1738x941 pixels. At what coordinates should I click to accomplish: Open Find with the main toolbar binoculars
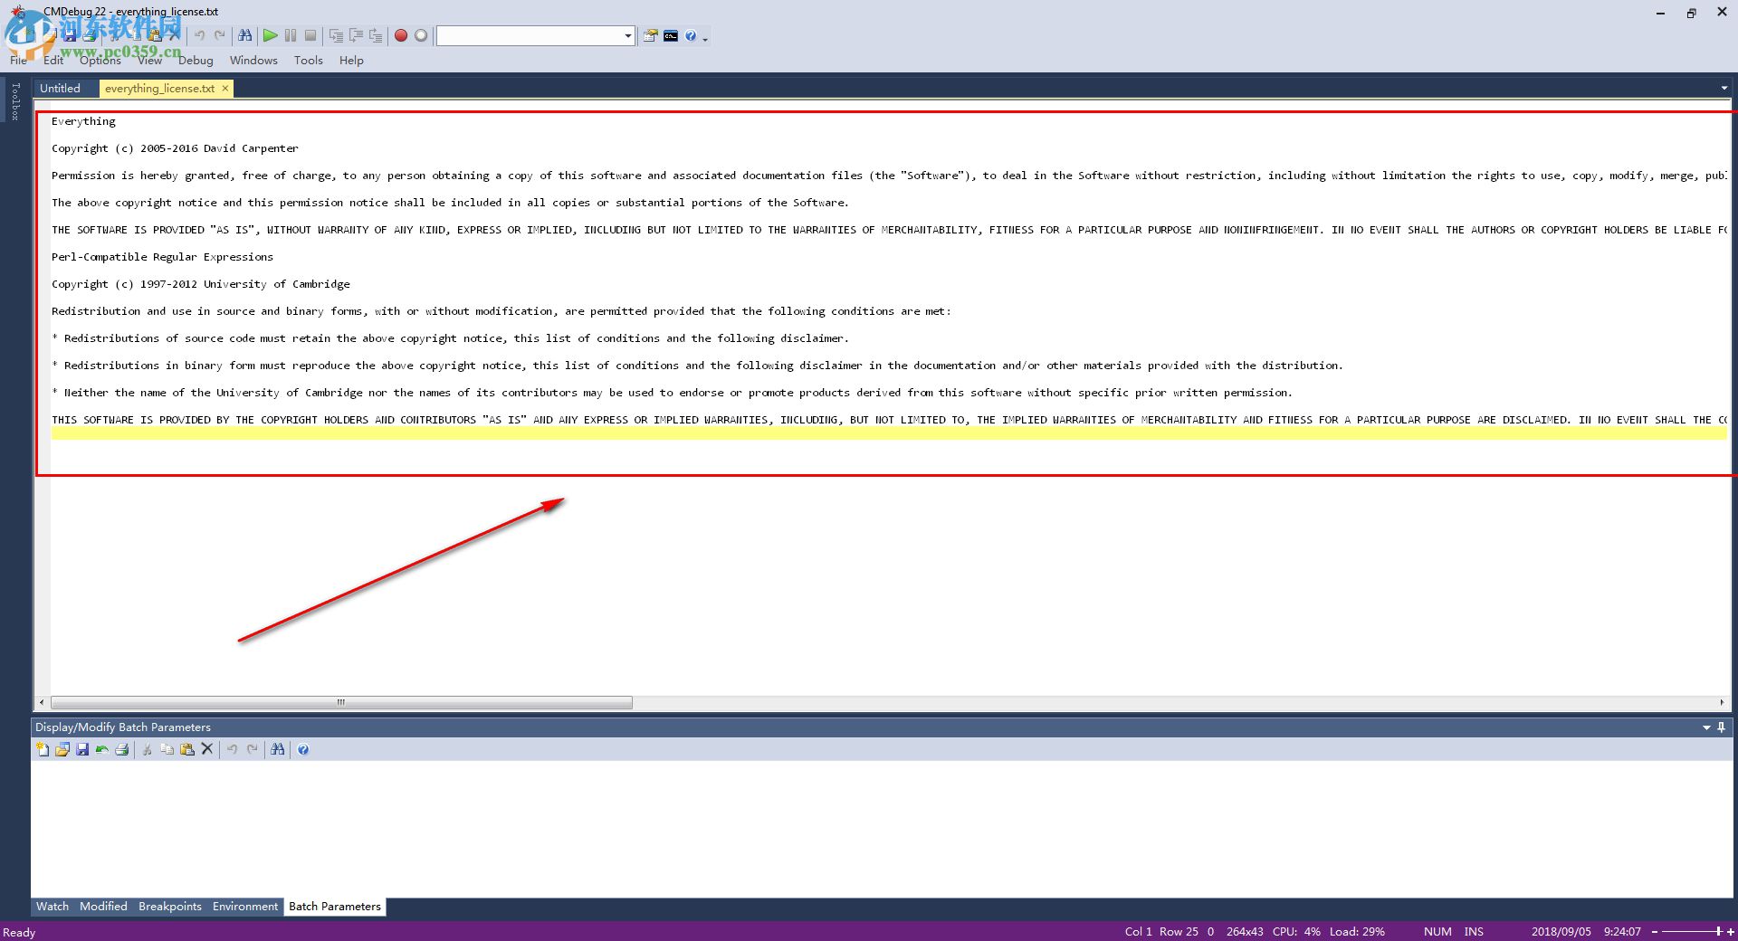(x=245, y=36)
